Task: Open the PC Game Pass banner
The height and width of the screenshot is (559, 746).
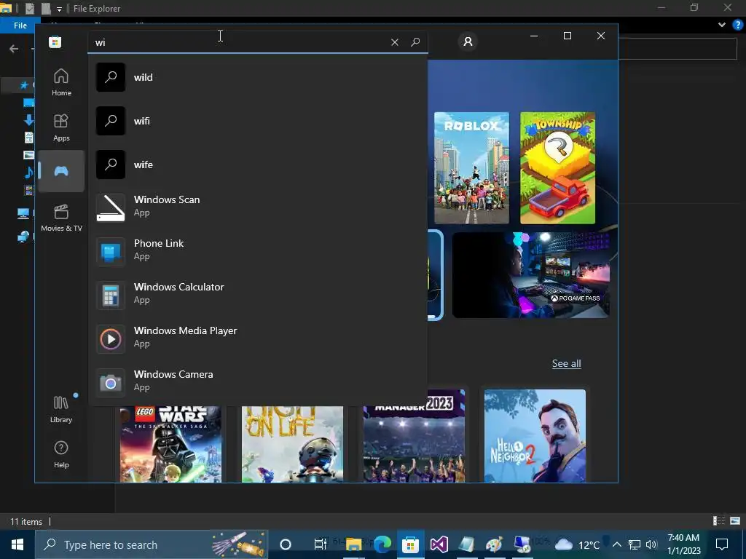Action: tap(531, 275)
